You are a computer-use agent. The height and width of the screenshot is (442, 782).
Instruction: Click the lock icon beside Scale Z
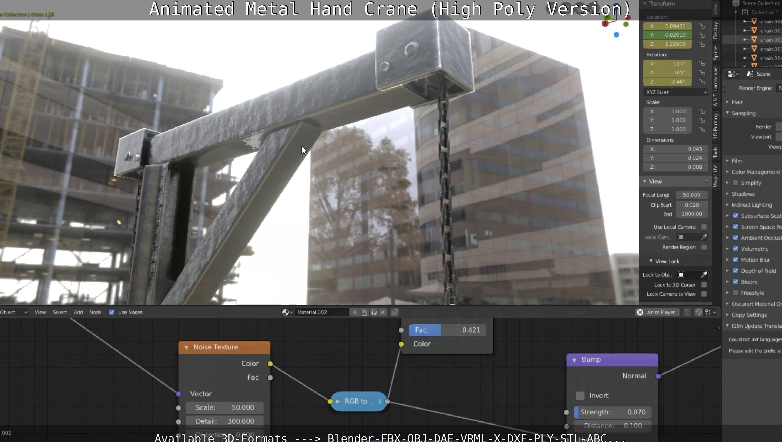[x=702, y=129]
